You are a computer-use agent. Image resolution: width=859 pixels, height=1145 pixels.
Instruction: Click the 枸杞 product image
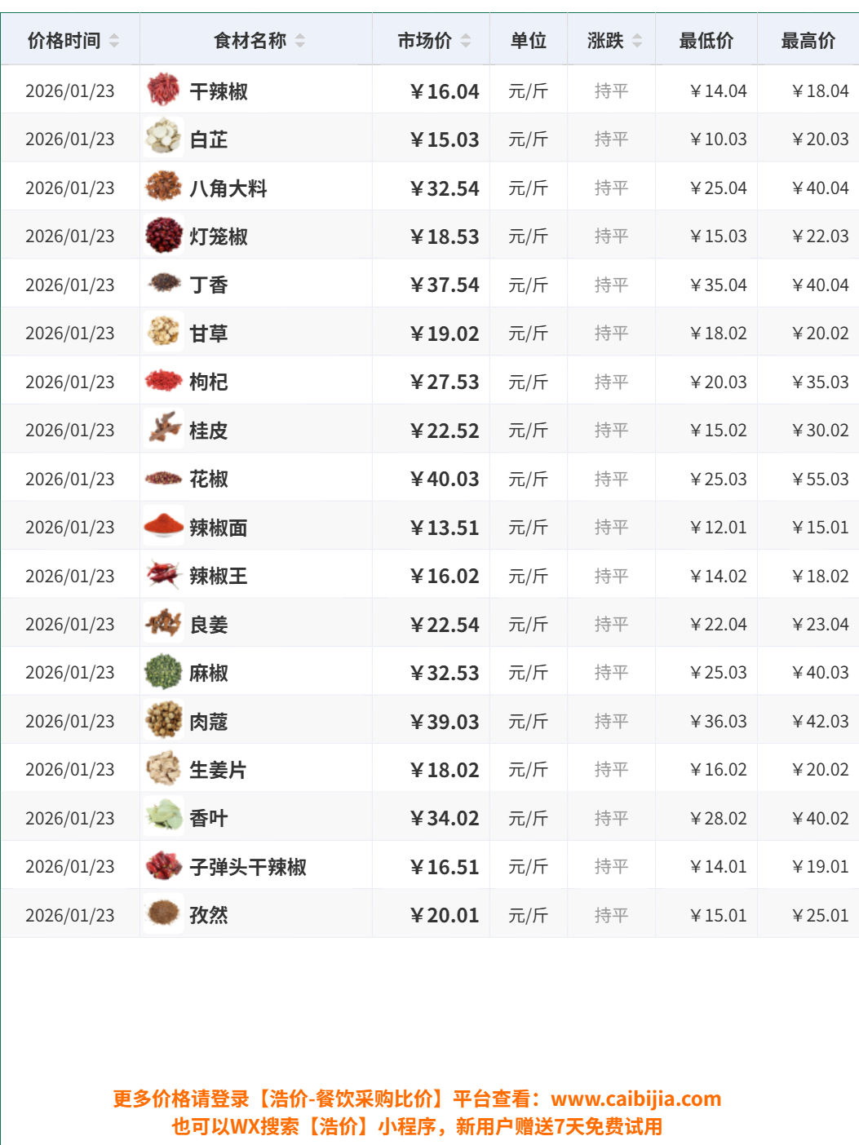(x=164, y=382)
